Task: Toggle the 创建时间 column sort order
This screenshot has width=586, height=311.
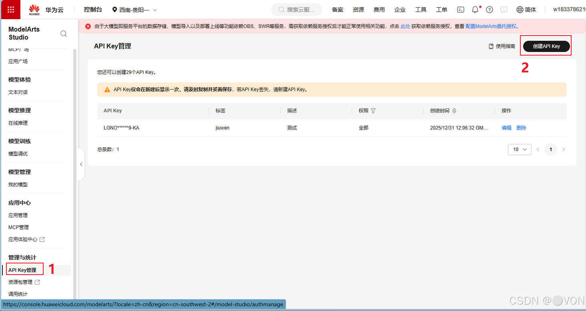Action: click(454, 110)
